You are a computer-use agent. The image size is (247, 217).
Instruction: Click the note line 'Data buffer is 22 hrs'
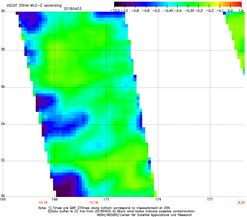[x=121, y=211]
